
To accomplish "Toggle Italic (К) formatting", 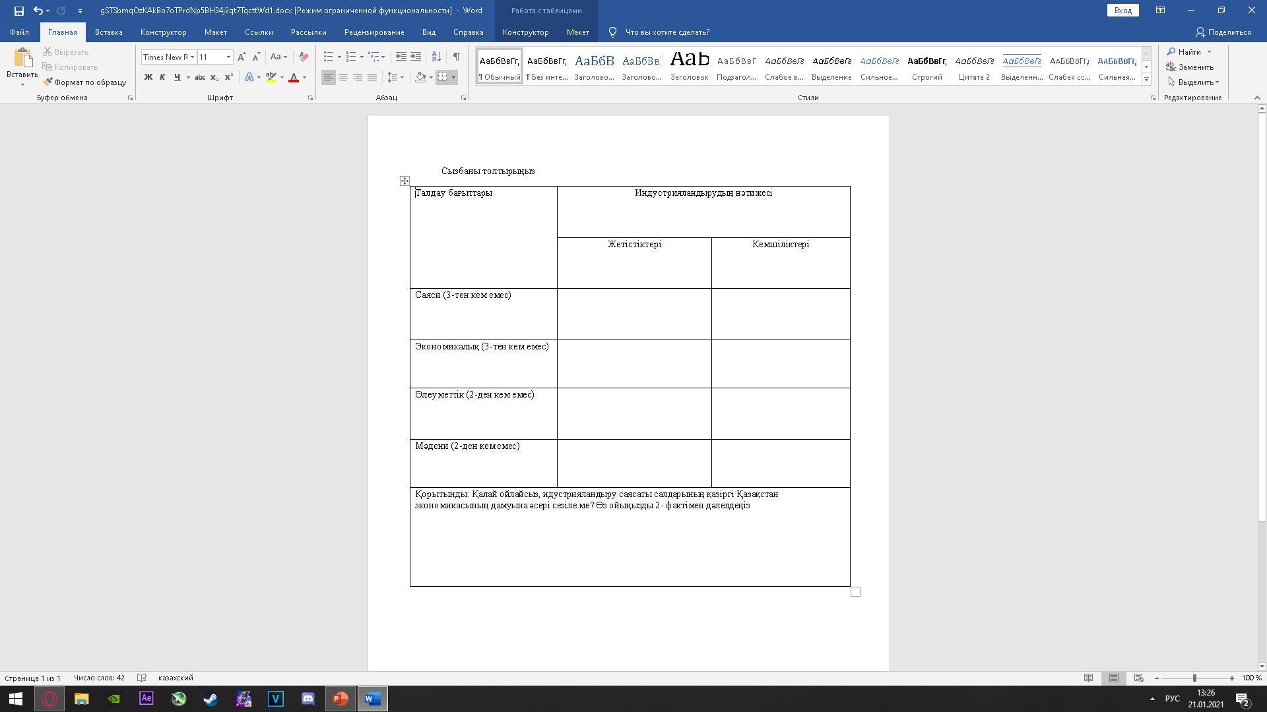I will click(162, 78).
